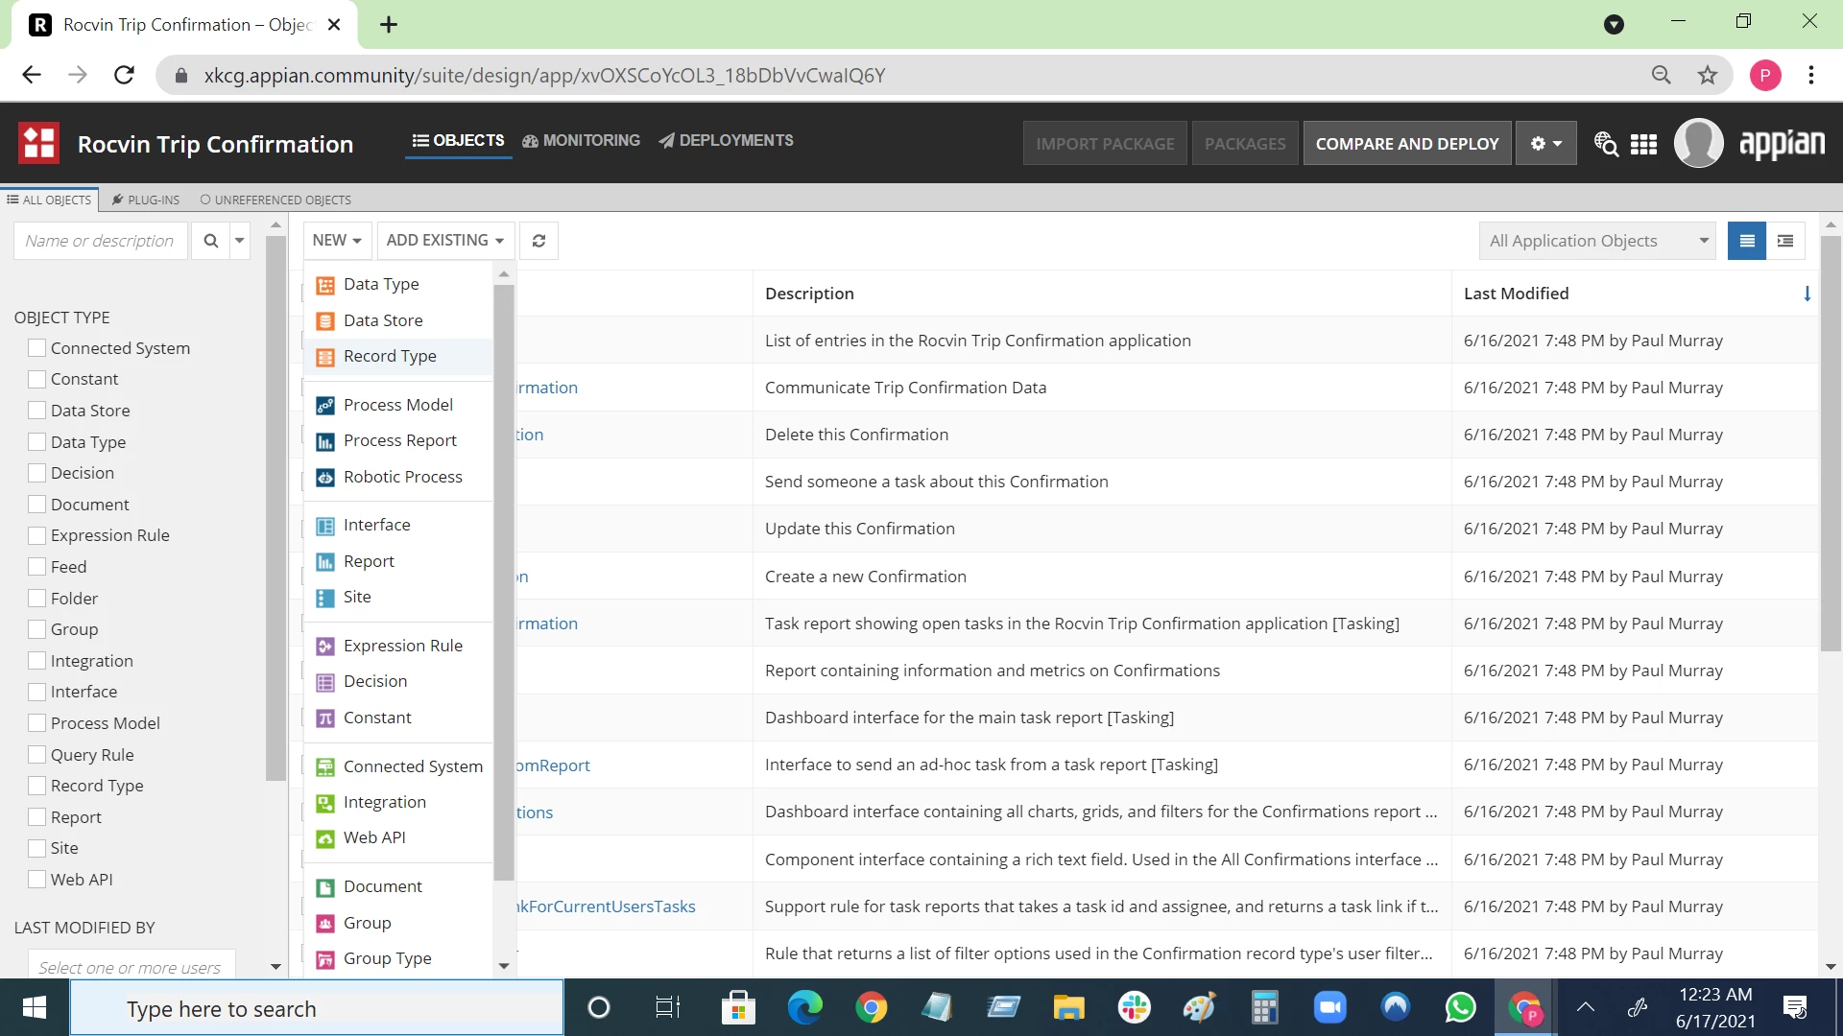Open the kForCurrentUsersTasks object link
Image resolution: width=1843 pixels, height=1036 pixels.
pos(607,906)
